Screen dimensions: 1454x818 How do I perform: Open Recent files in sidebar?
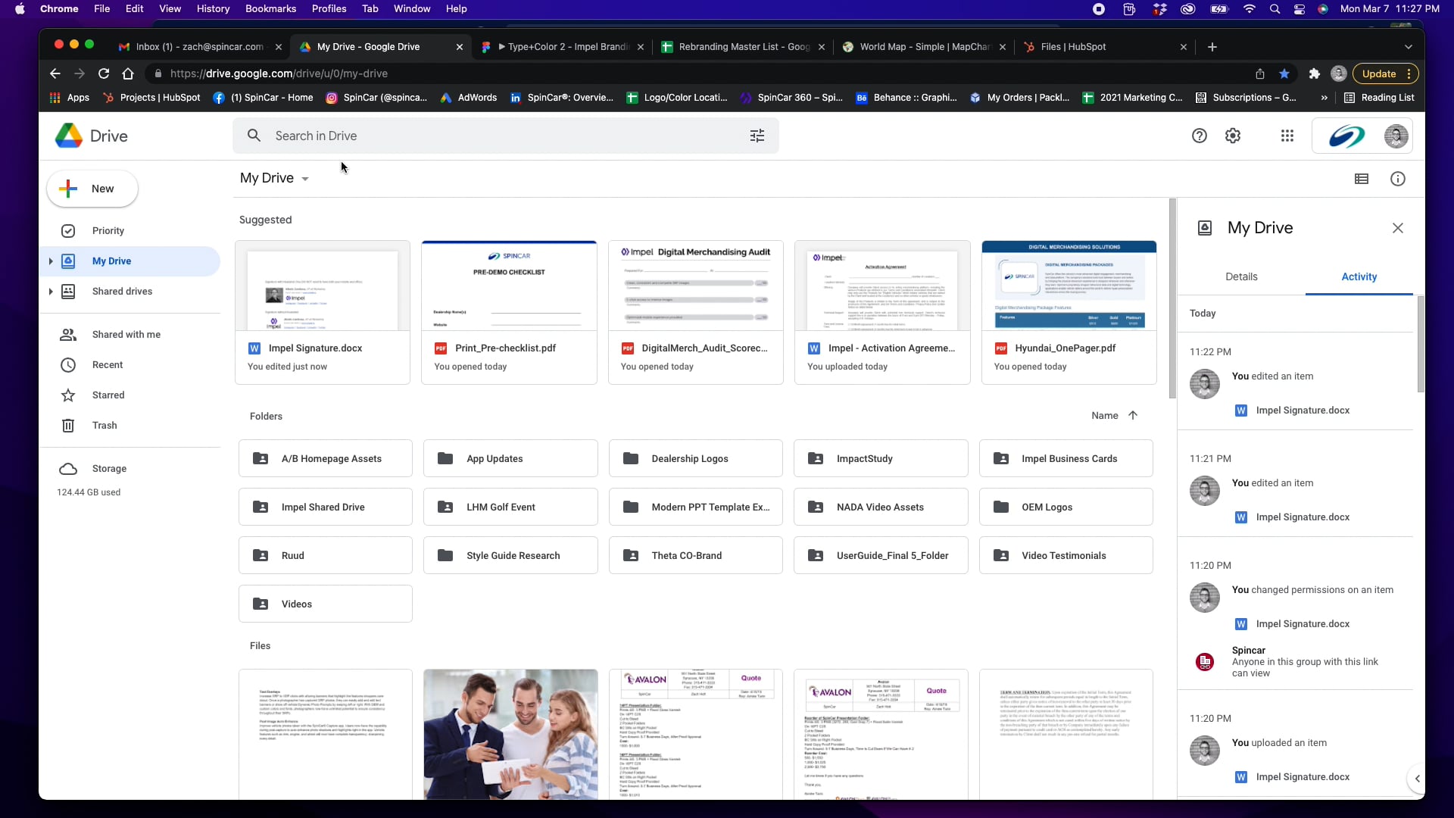(108, 365)
